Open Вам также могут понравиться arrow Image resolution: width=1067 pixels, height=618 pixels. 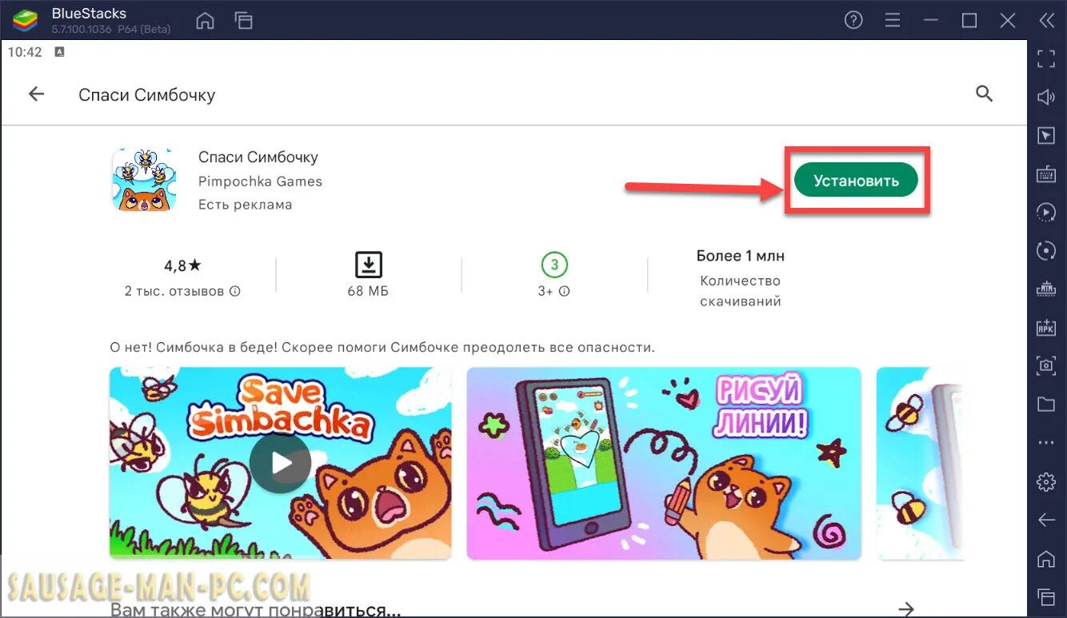tap(906, 608)
